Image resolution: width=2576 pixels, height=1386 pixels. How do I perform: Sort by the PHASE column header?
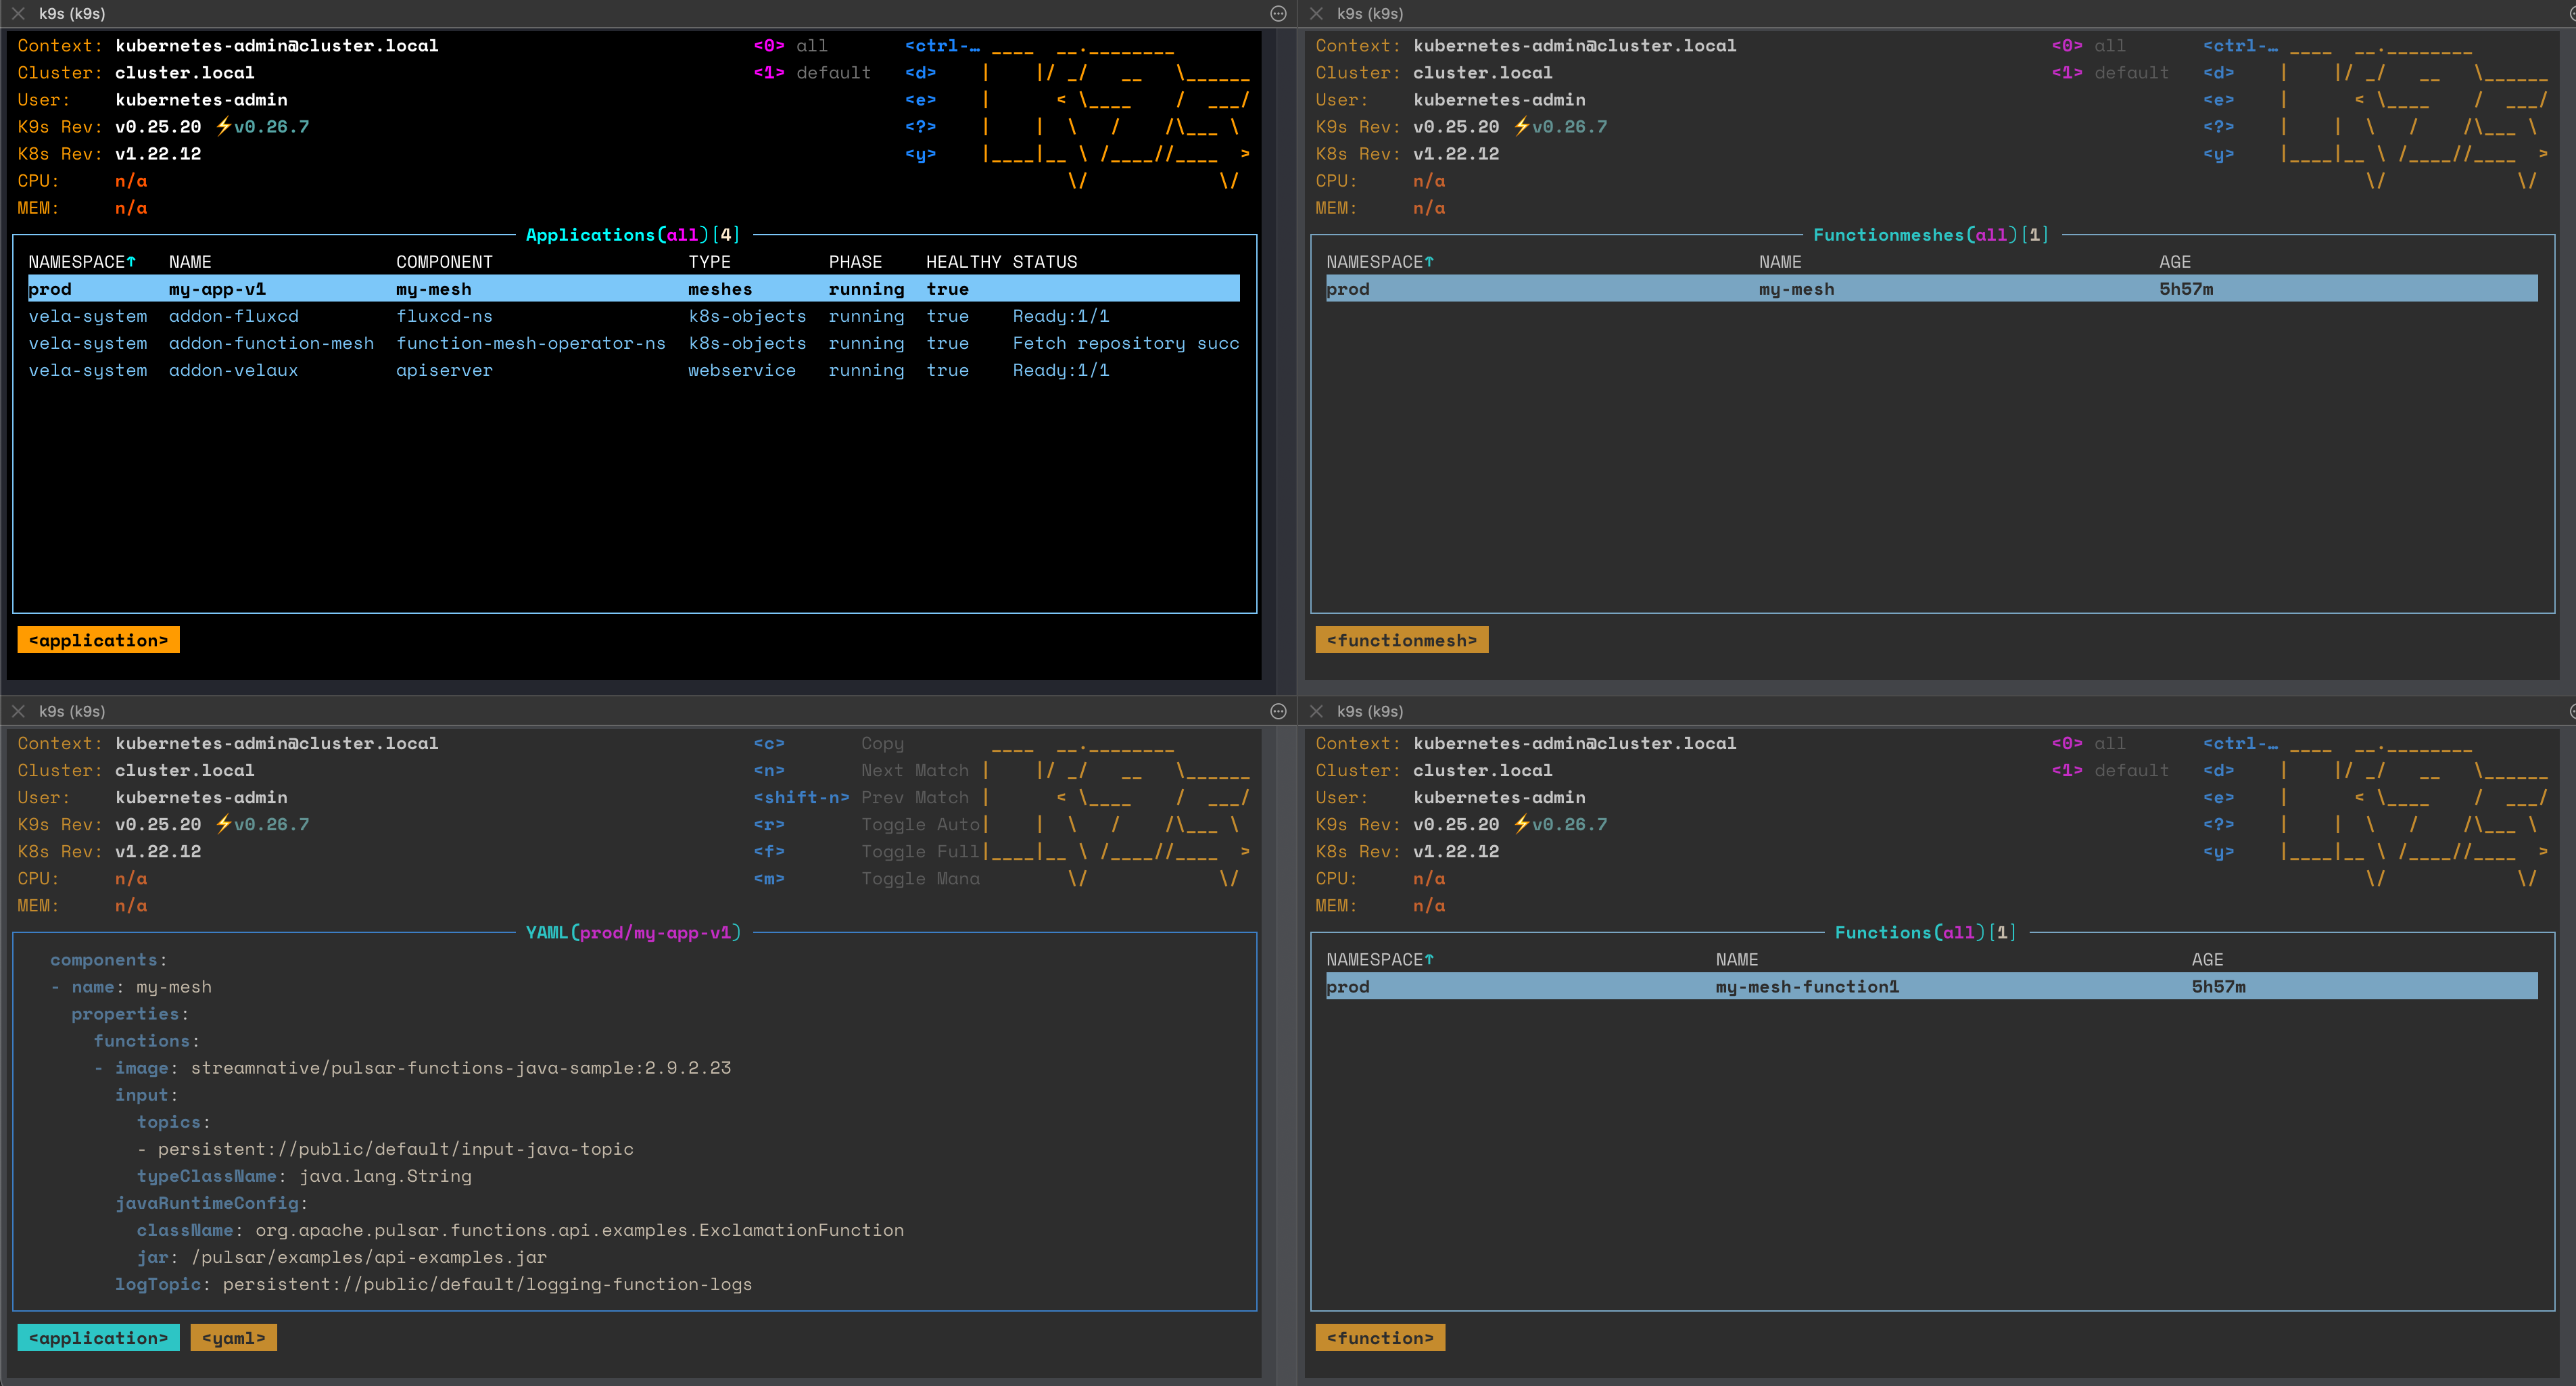[x=855, y=261]
